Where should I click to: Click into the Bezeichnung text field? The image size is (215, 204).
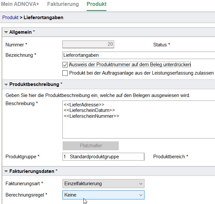click(139, 55)
